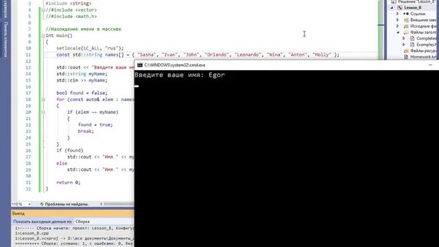The image size is (439, 247).
Task: Click the "Sasha" string in the names array
Action: click(x=146, y=55)
